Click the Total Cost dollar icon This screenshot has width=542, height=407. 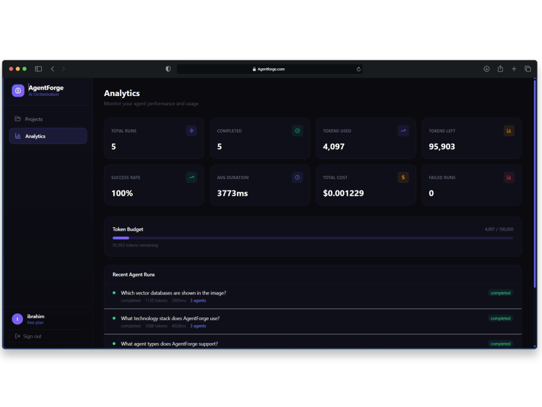tap(403, 177)
